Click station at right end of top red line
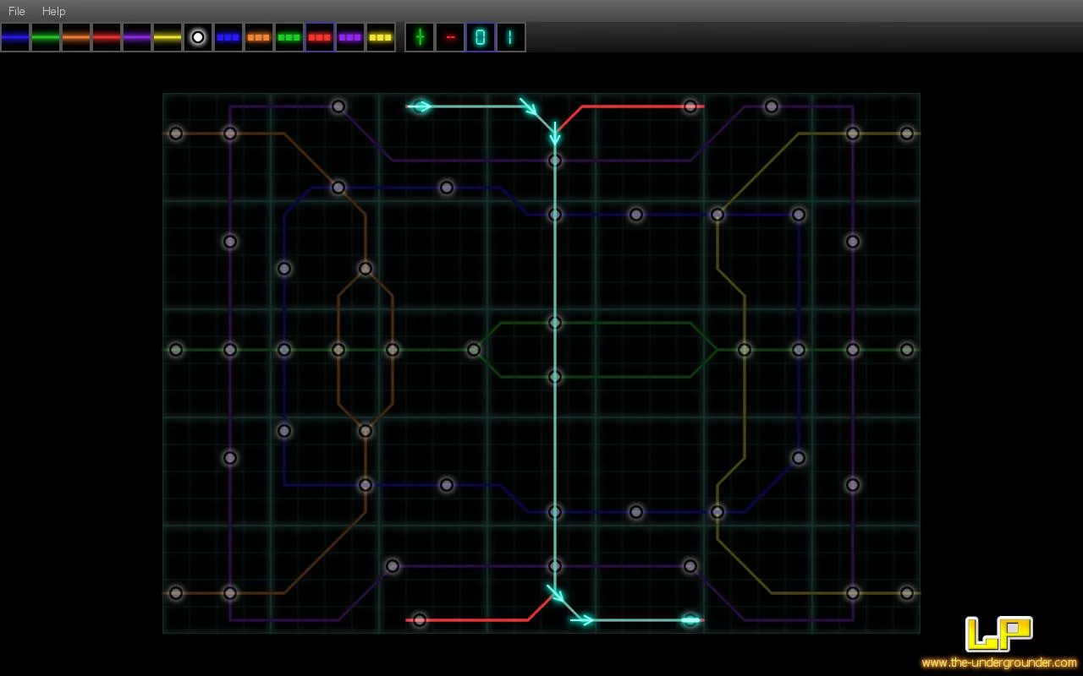 point(690,106)
